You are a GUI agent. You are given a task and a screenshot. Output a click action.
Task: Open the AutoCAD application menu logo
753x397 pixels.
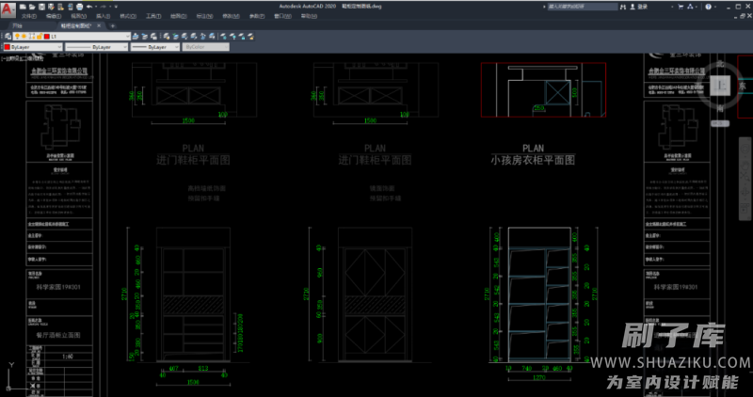coord(8,9)
